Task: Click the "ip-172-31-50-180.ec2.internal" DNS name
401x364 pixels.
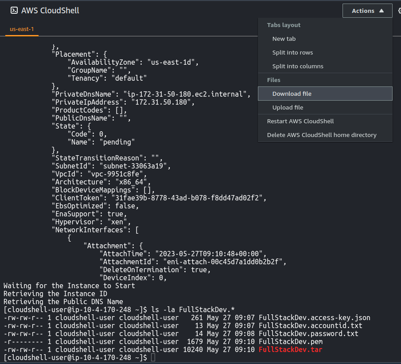Action: (x=185, y=94)
